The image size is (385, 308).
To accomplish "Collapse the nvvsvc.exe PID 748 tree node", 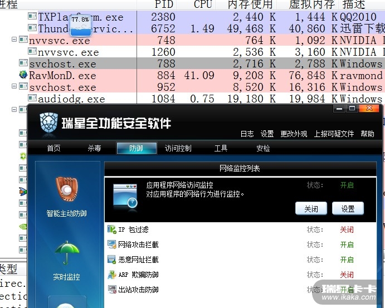I will point(14,39).
